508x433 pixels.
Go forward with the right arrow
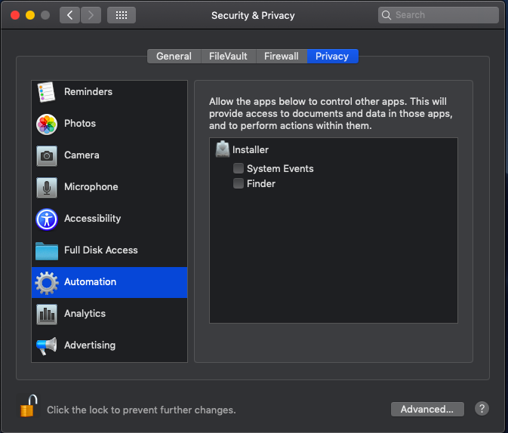click(x=91, y=15)
